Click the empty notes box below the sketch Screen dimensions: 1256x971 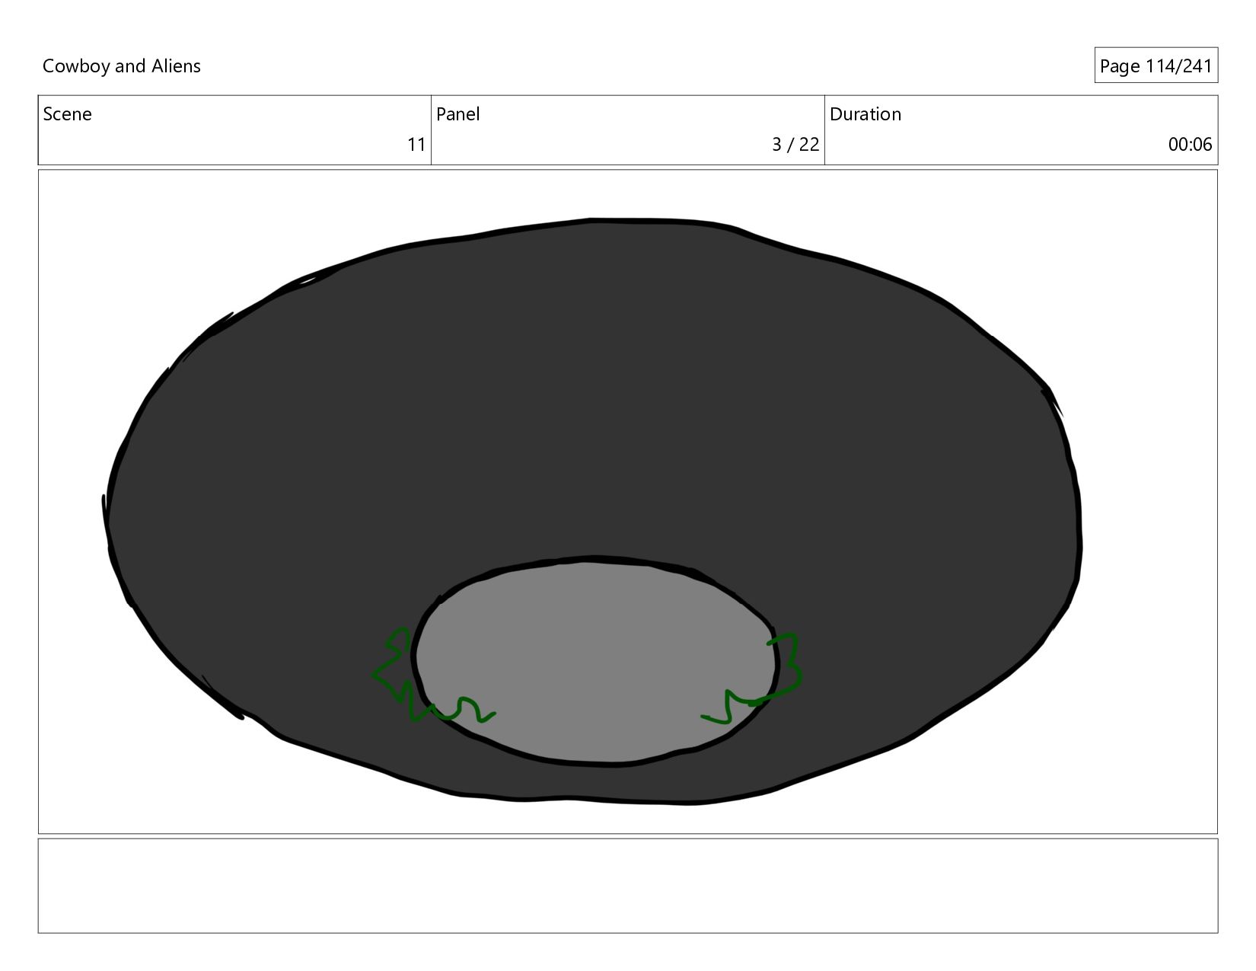pos(628,886)
